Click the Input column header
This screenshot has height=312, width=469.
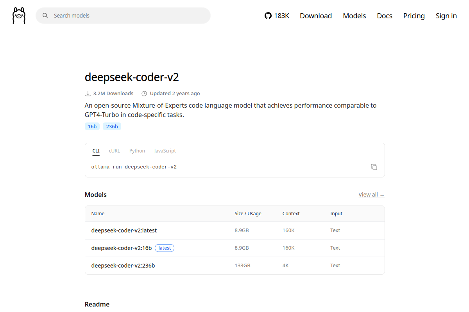pyautogui.click(x=336, y=214)
